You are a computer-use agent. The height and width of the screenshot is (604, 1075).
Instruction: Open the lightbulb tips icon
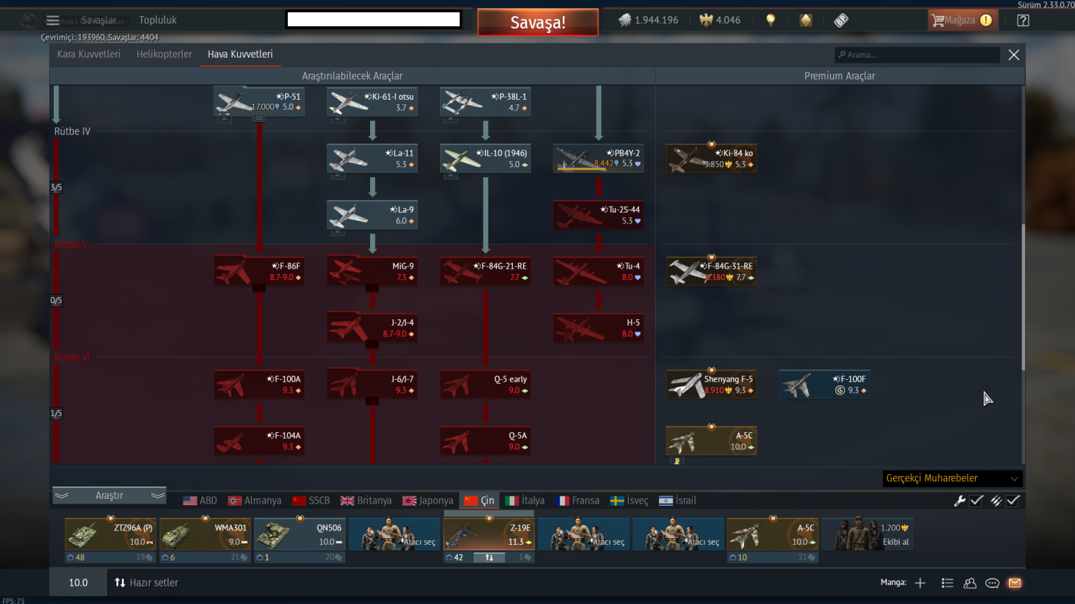coord(771,21)
